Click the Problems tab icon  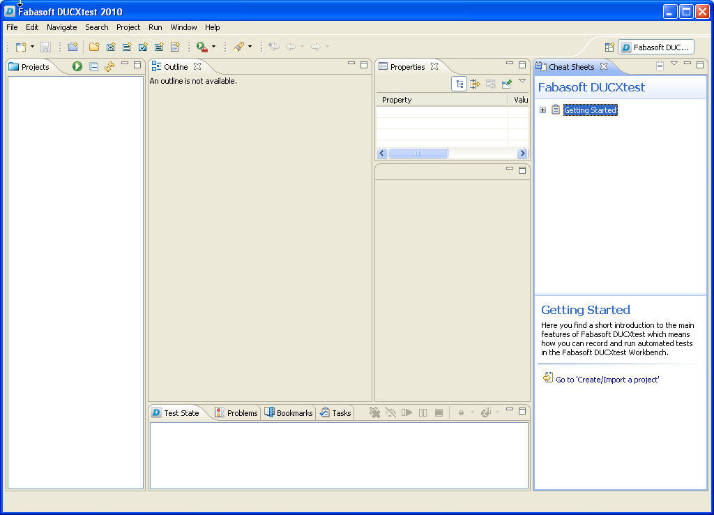click(219, 412)
